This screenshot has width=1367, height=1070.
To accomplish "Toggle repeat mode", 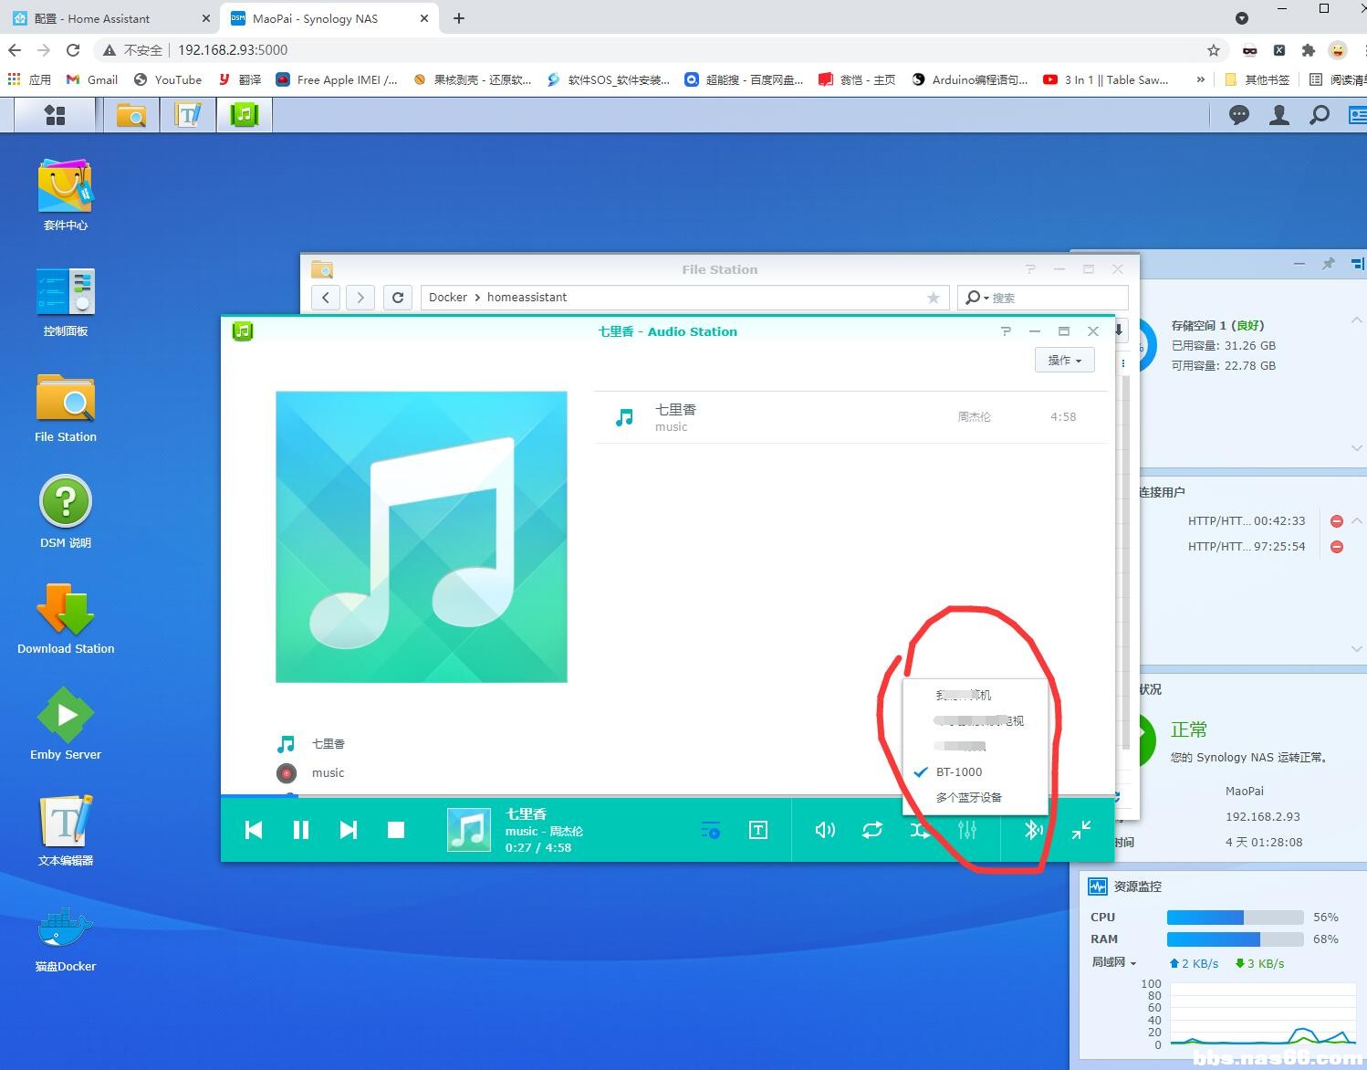I will [872, 830].
